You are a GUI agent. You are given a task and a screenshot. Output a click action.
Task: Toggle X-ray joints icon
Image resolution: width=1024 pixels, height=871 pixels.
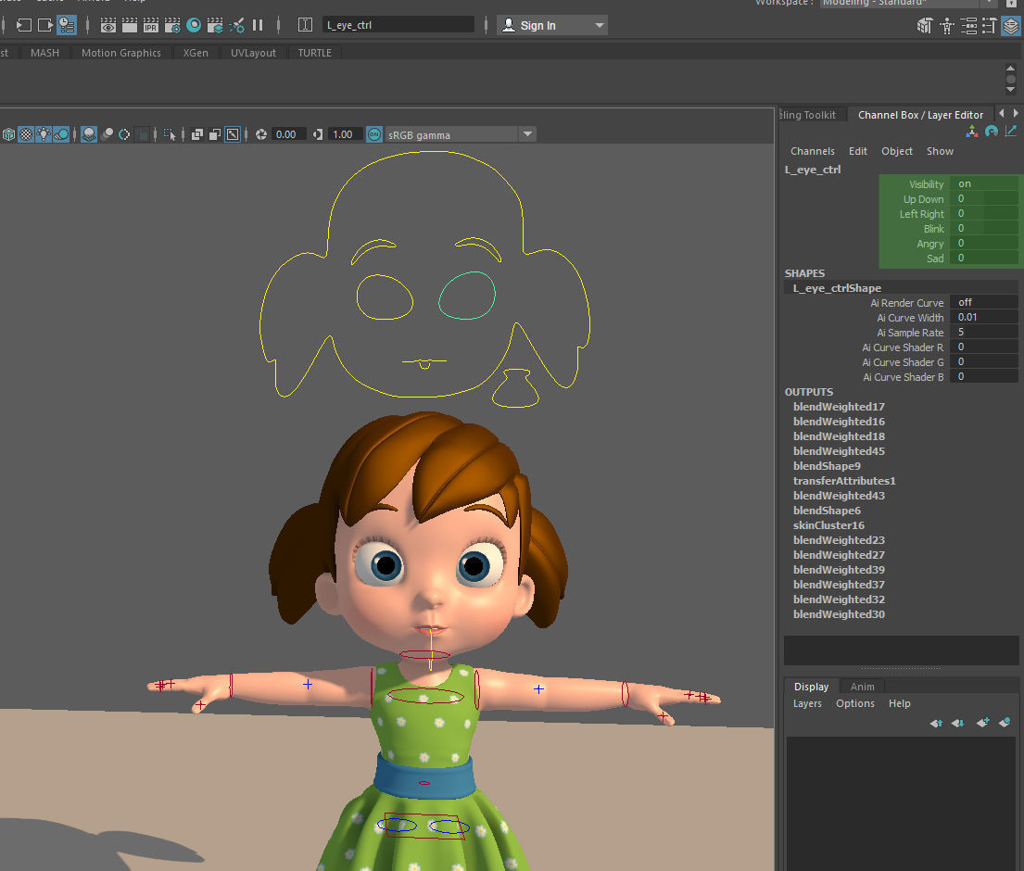pyautogui.click(x=233, y=134)
